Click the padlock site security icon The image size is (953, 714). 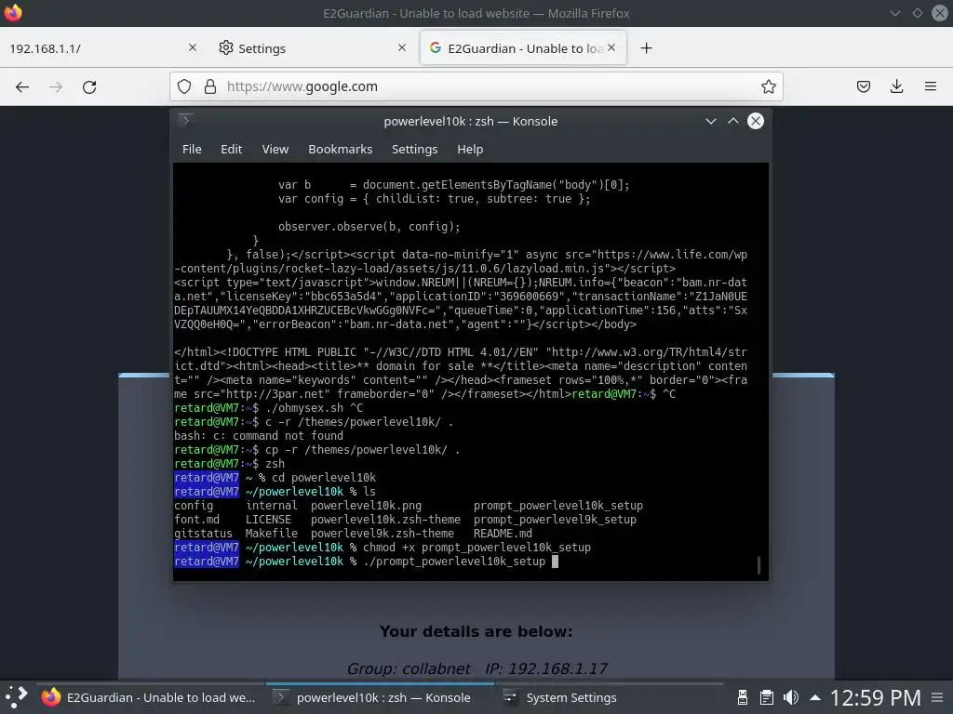(210, 86)
